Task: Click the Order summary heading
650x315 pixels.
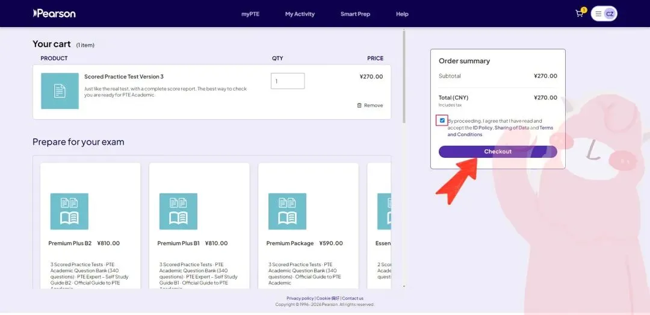Action: click(x=464, y=61)
